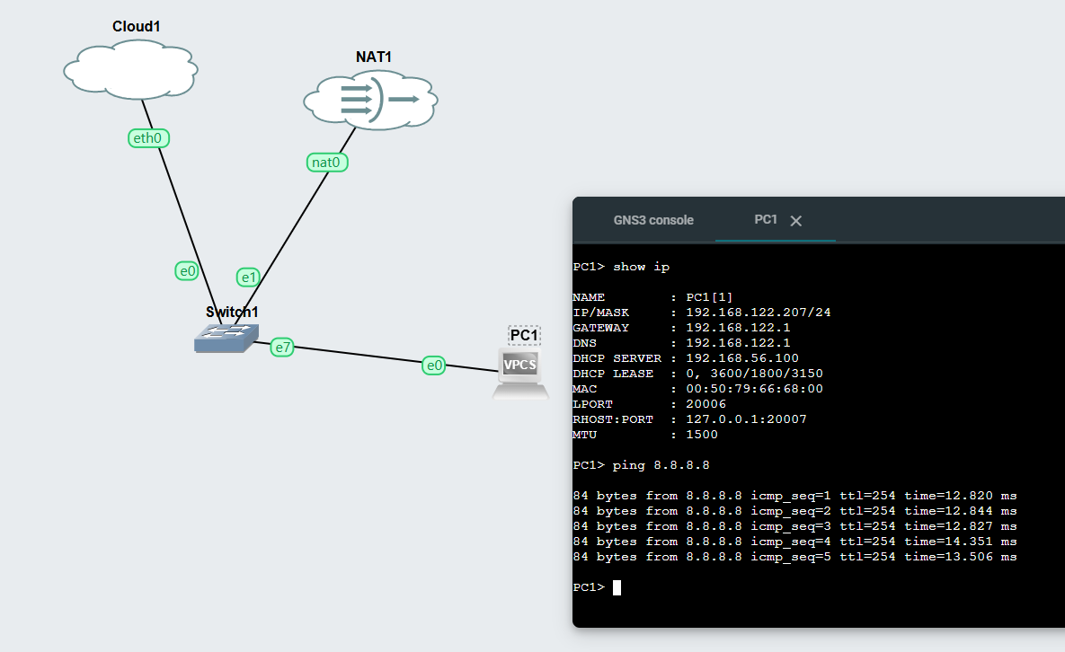Click the nat0 port label

pyautogui.click(x=327, y=162)
